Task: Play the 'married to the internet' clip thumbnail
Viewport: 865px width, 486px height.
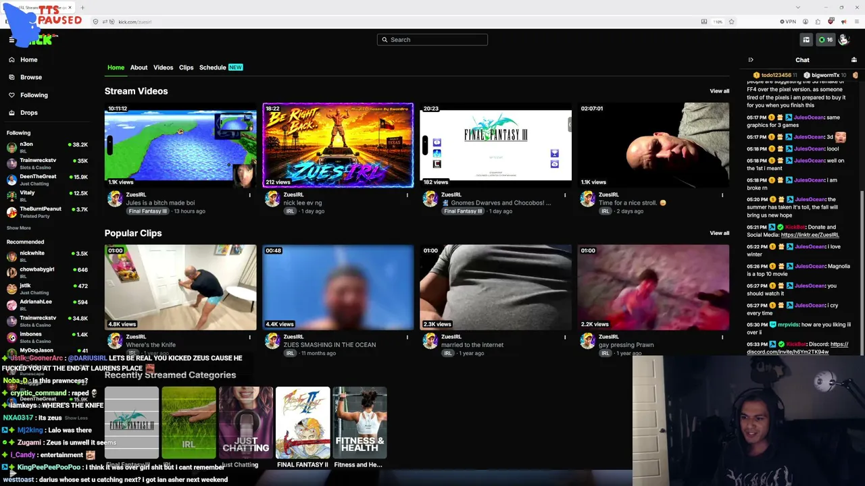Action: 495,287
